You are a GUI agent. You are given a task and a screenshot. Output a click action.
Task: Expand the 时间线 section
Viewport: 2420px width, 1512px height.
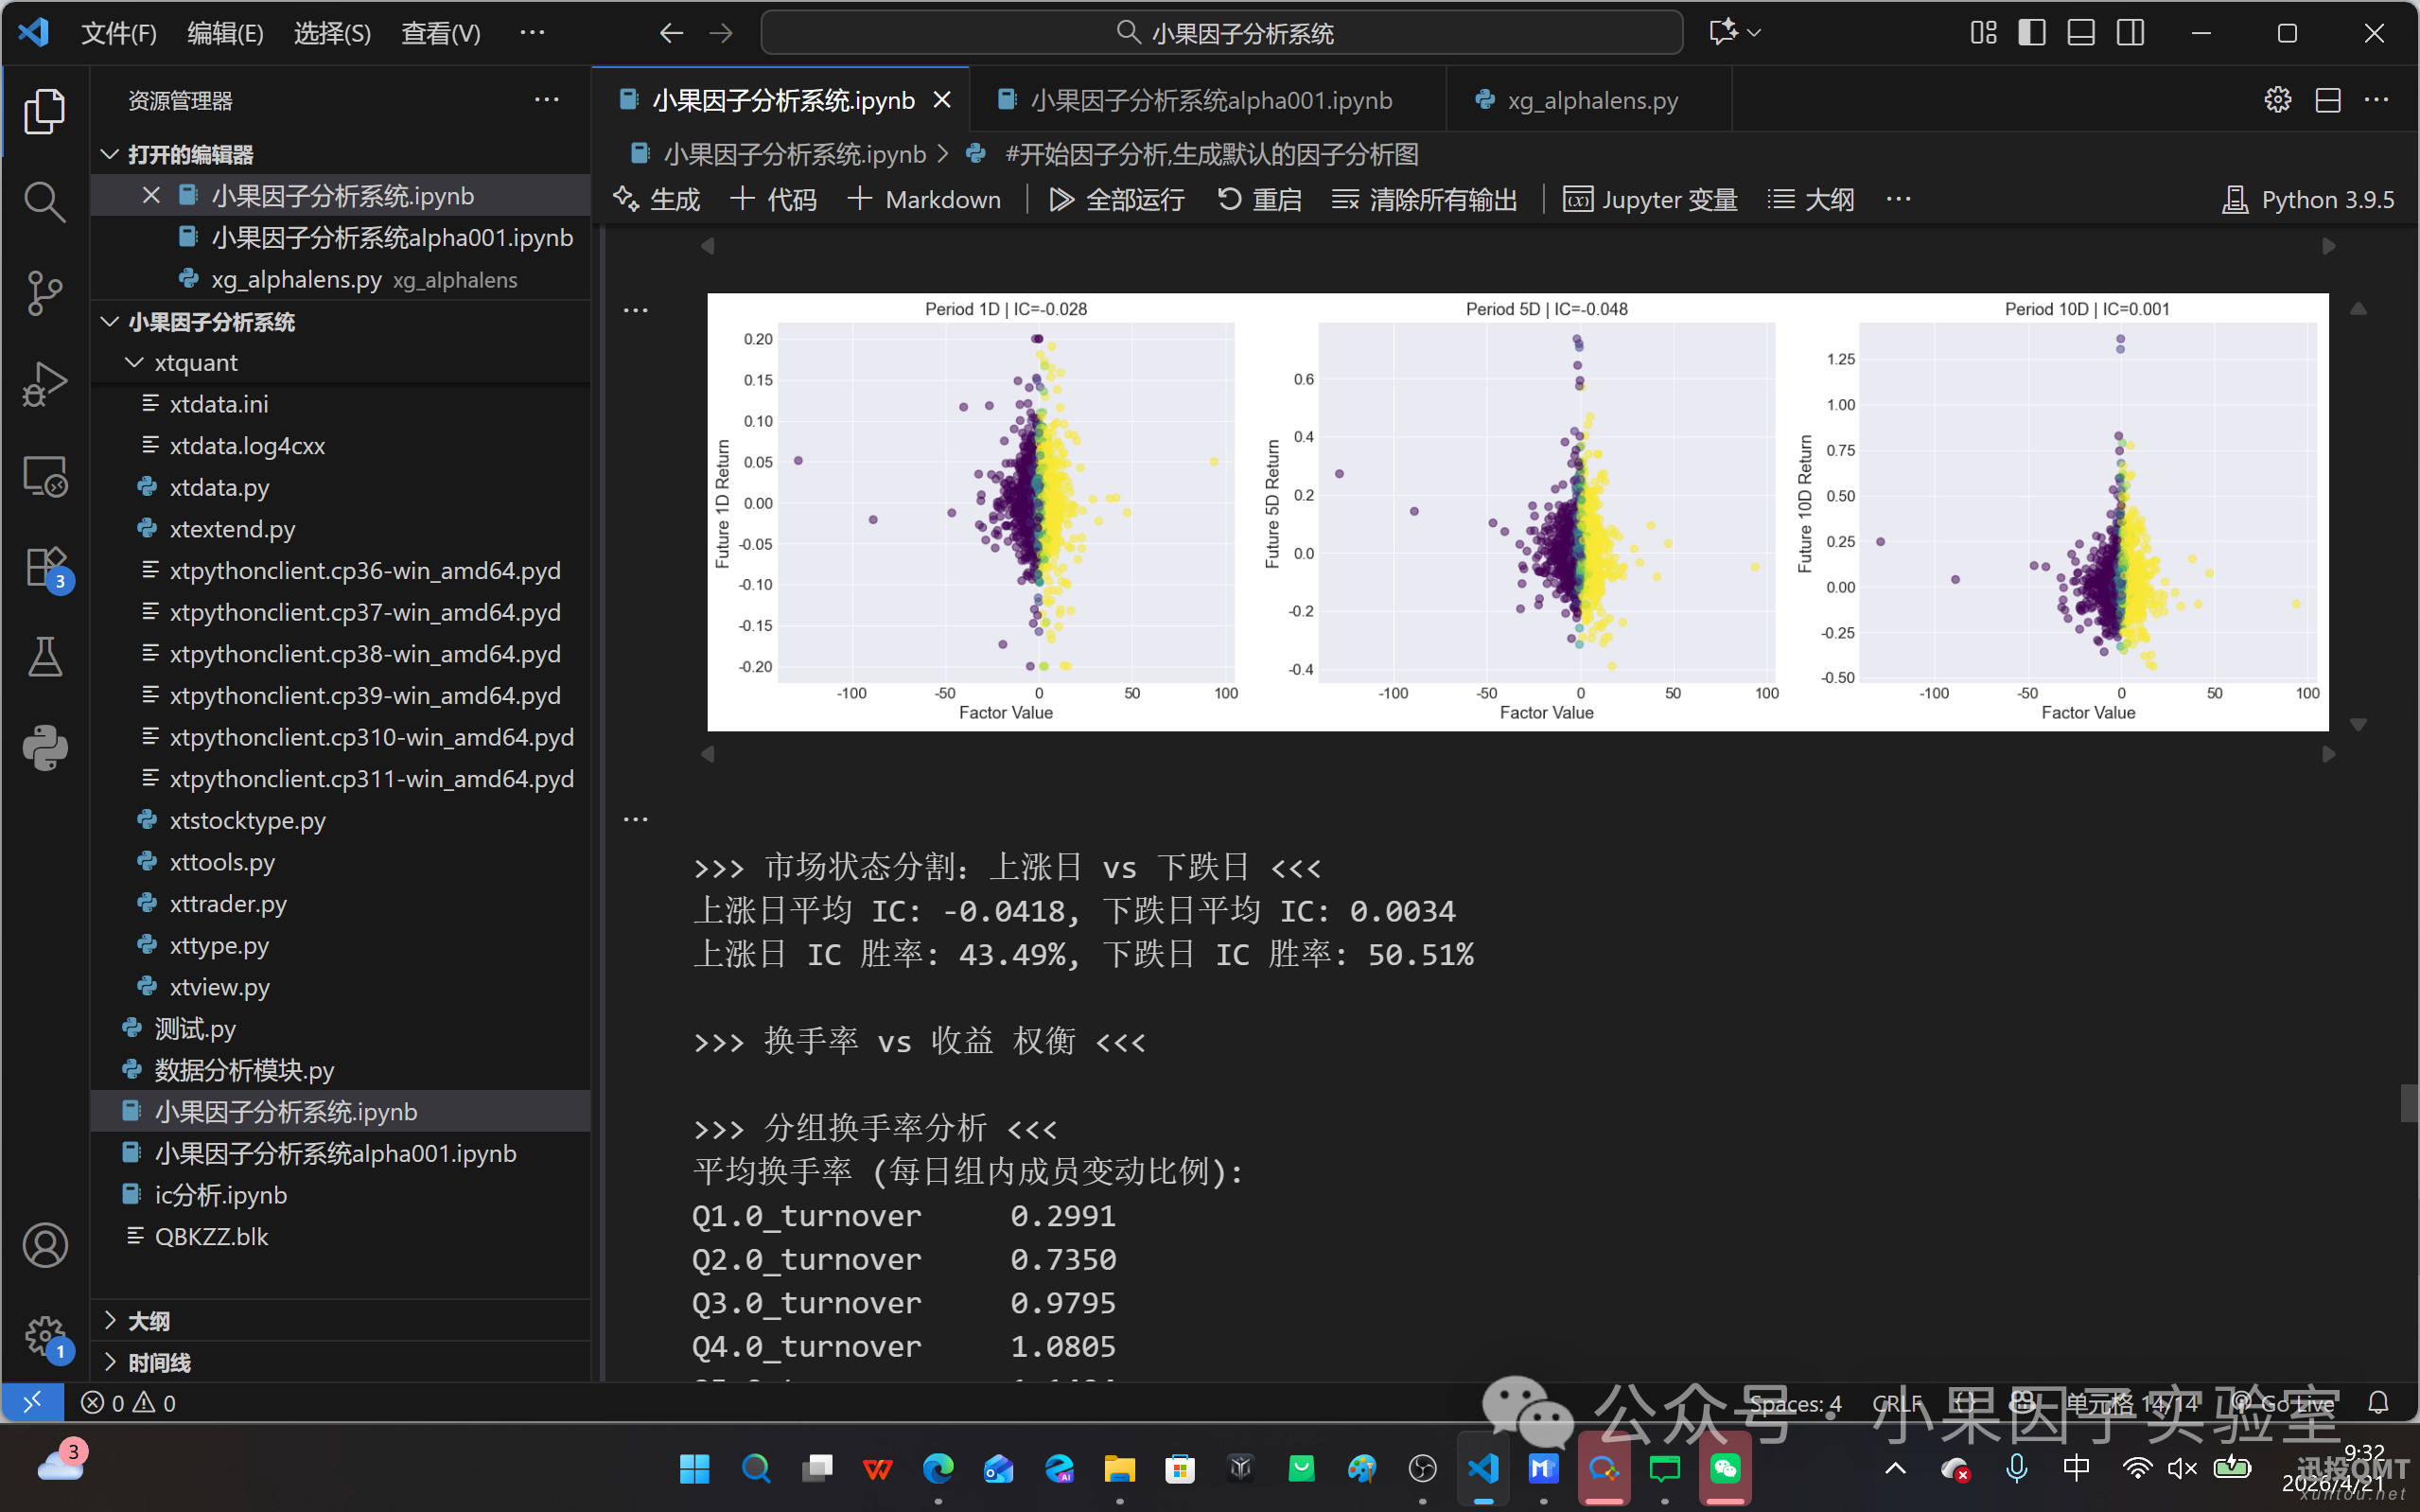[159, 1362]
